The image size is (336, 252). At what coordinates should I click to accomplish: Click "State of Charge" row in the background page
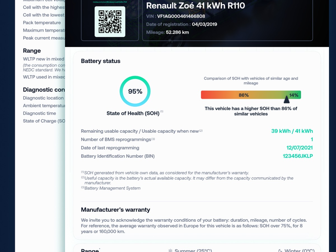pyautogui.click(x=44, y=121)
